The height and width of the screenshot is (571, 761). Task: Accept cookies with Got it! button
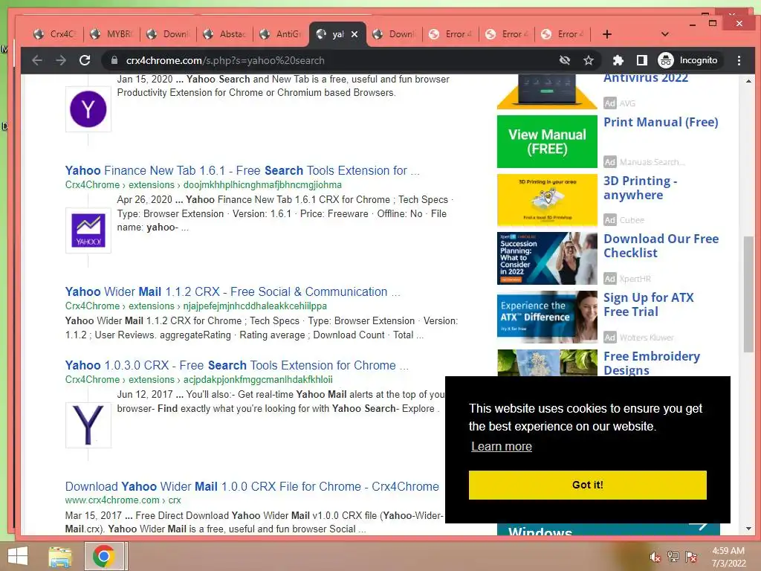pyautogui.click(x=587, y=485)
